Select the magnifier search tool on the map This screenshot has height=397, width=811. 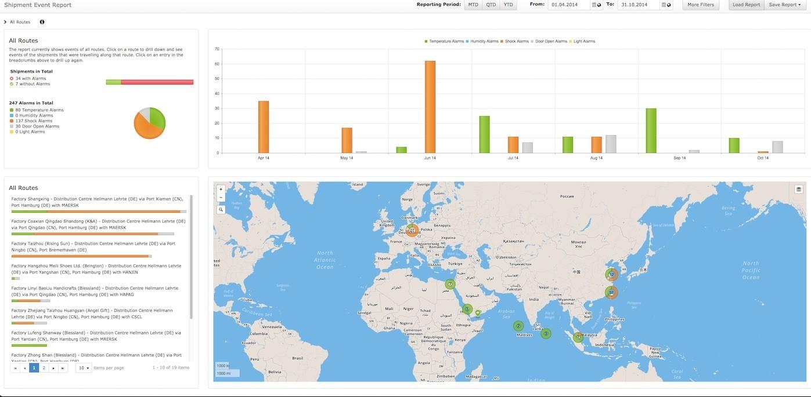(221, 209)
